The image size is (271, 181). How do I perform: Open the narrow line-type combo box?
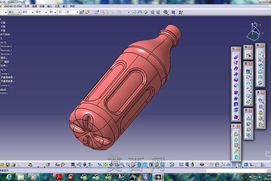tap(53, 12)
